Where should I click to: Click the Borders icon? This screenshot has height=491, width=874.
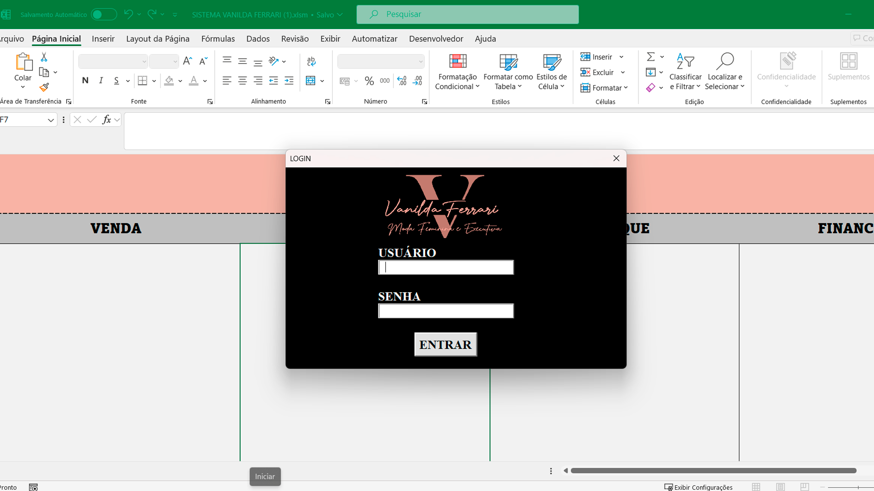(x=143, y=80)
